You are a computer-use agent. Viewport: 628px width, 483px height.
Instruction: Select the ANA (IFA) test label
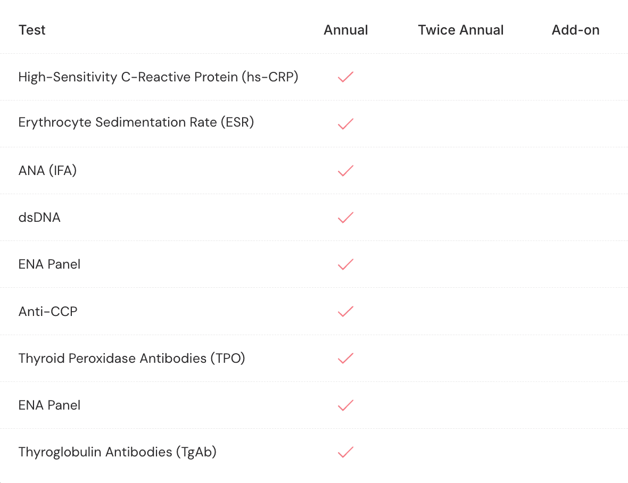[x=48, y=170]
